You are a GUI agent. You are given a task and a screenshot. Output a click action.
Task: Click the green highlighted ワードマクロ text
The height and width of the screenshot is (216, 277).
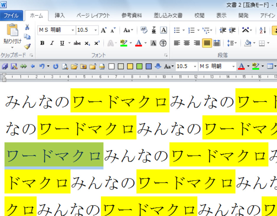(54, 155)
